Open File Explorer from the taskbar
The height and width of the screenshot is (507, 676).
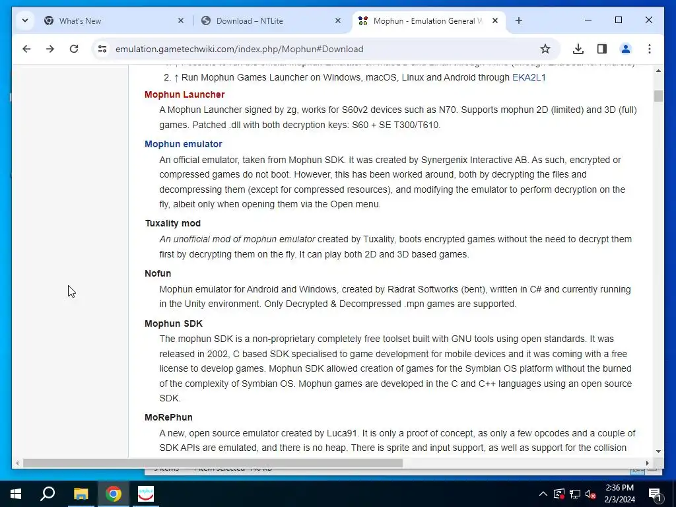click(81, 494)
